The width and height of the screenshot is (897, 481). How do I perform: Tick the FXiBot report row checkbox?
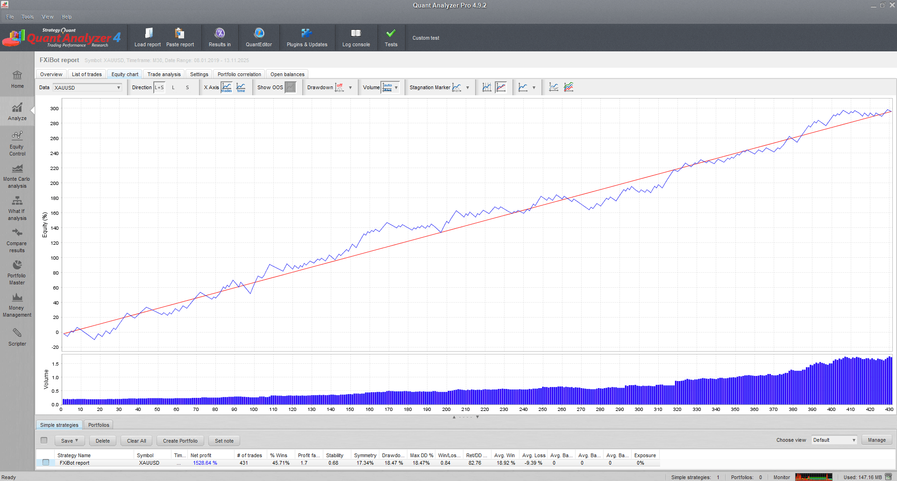click(46, 463)
